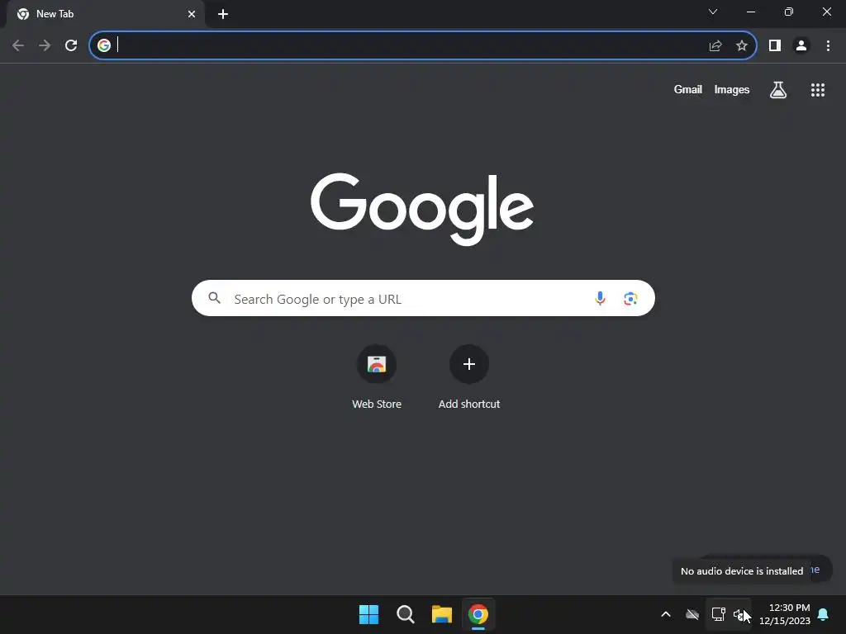Open the notifications bell
Image resolution: width=846 pixels, height=634 pixels.
[824, 614]
